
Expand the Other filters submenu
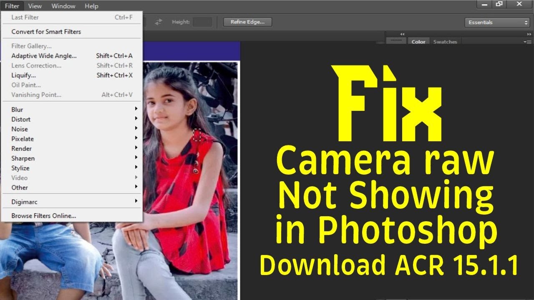tap(72, 187)
